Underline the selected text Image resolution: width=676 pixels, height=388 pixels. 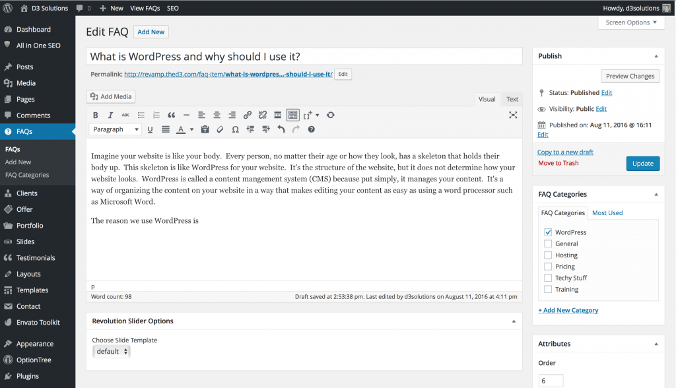(x=150, y=129)
